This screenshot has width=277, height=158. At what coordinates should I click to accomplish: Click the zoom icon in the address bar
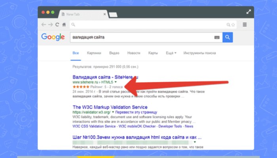point(228,24)
